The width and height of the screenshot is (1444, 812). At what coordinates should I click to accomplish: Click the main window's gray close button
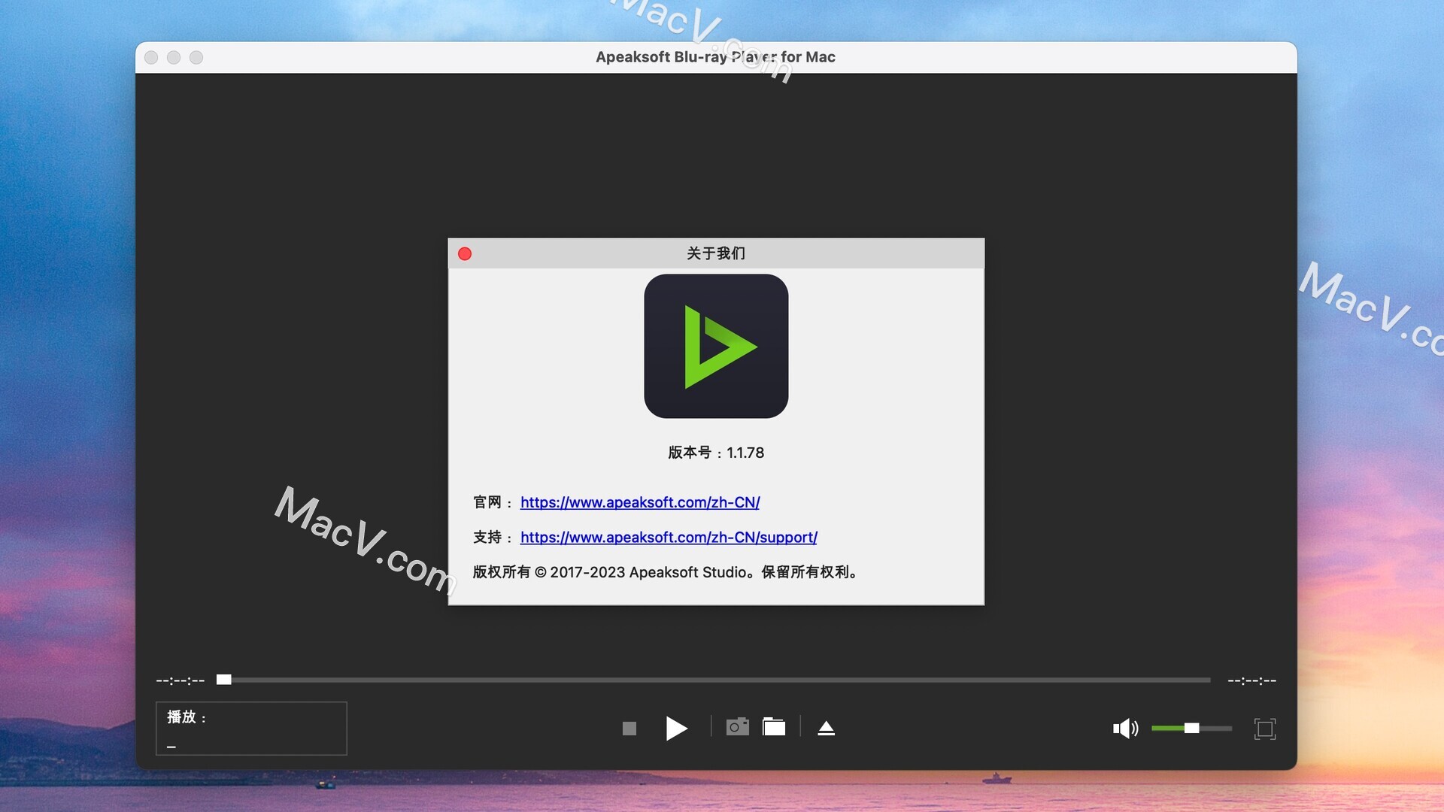[151, 58]
